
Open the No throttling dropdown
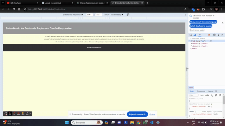117,15
